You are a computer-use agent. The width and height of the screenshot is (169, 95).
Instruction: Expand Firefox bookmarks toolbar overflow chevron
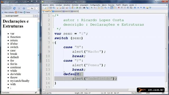(39, 12)
